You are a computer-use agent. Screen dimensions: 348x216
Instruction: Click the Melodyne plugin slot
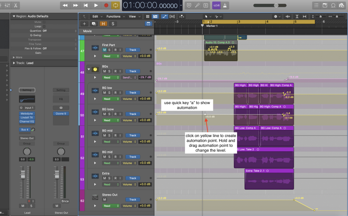[27, 114]
